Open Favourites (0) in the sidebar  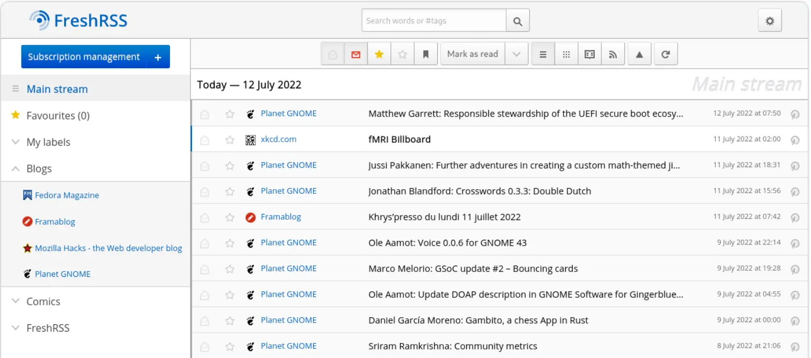tap(58, 116)
